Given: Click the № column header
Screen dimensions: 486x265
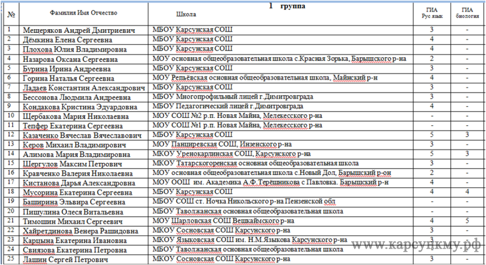Looking at the screenshot, I should pyautogui.click(x=11, y=14).
